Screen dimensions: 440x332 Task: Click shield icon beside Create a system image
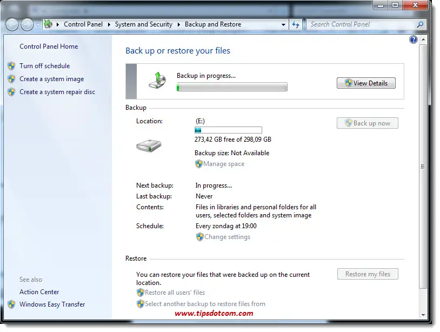point(11,79)
